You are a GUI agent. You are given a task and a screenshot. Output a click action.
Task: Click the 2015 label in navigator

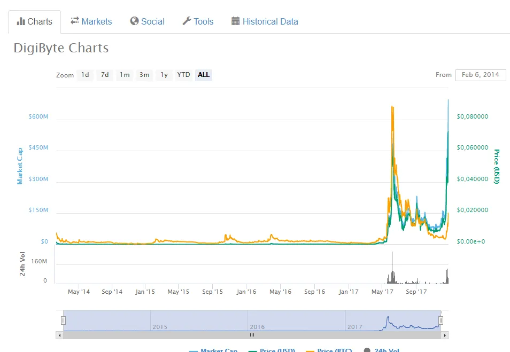pyautogui.click(x=160, y=327)
